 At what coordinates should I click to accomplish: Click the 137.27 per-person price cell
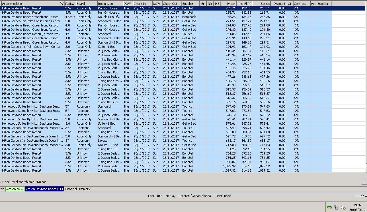[245, 21]
